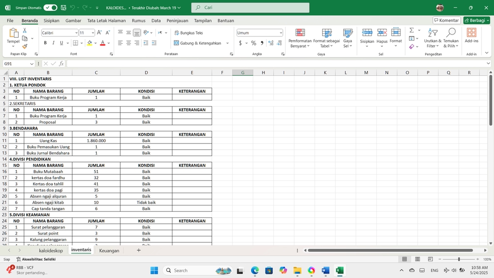The height and width of the screenshot is (278, 494).
Task: Apply percent style format
Action: [254, 43]
